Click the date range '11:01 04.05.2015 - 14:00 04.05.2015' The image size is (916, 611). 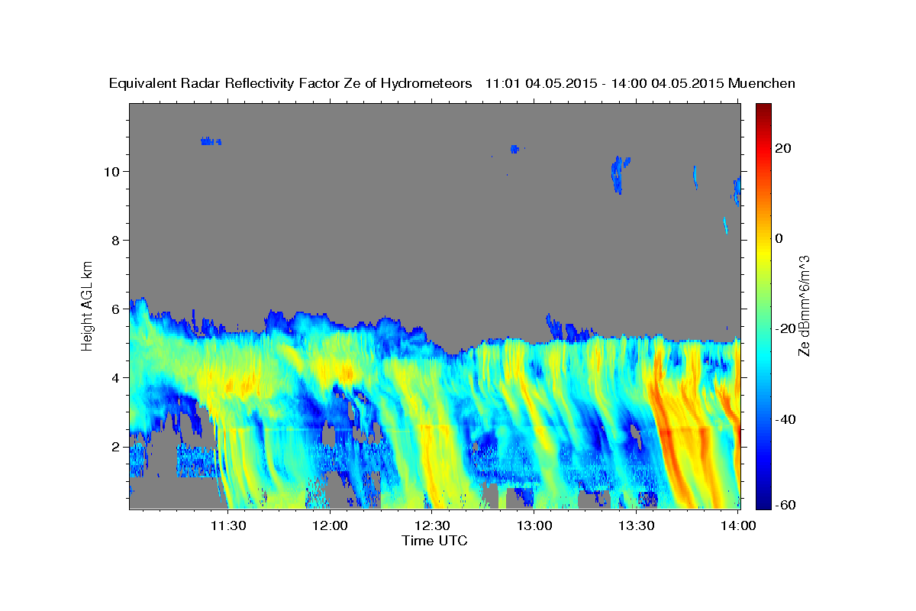(605, 84)
